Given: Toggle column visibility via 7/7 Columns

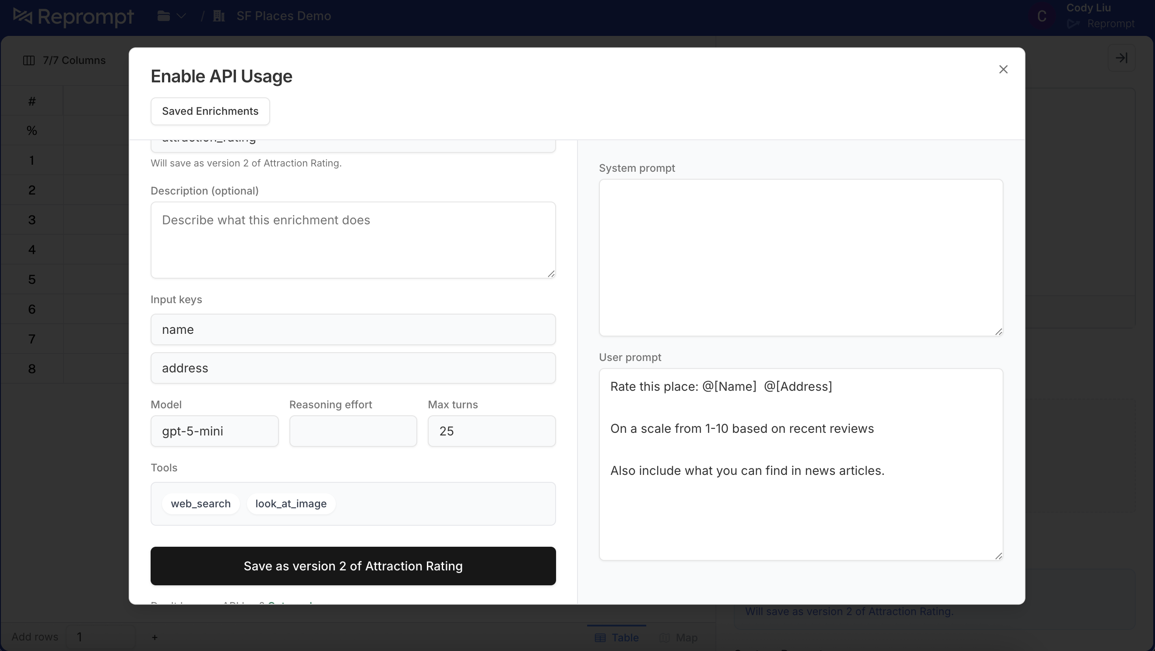Looking at the screenshot, I should click(74, 60).
